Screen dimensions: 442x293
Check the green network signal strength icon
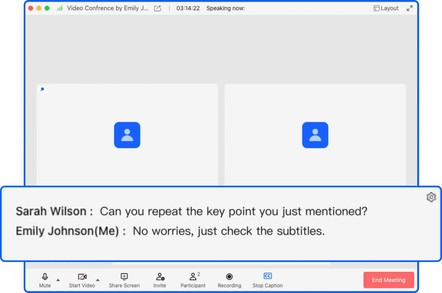tap(60, 8)
